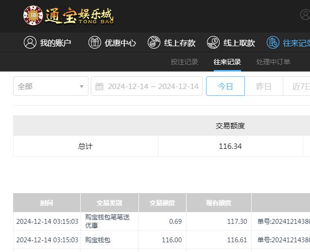
Task: Open the date range picker field
Action: [x=147, y=86]
